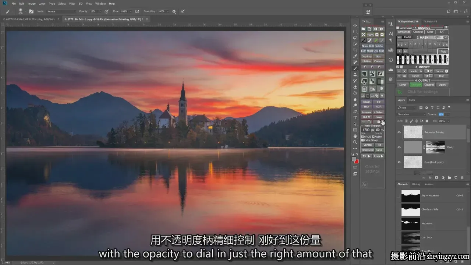471x265 pixels.
Task: Click the foreground color swatch
Action: (354, 159)
